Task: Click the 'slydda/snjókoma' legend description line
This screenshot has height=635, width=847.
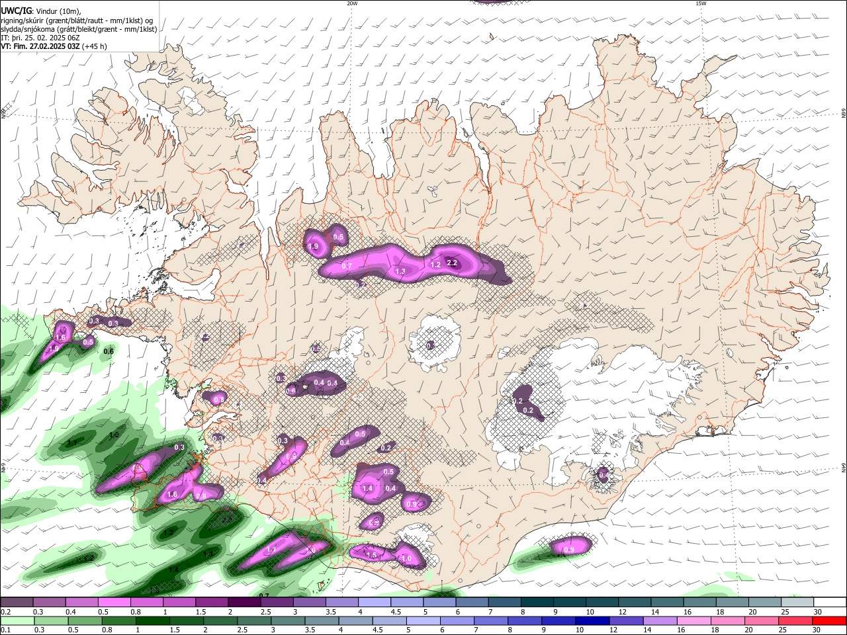Action: (x=79, y=29)
